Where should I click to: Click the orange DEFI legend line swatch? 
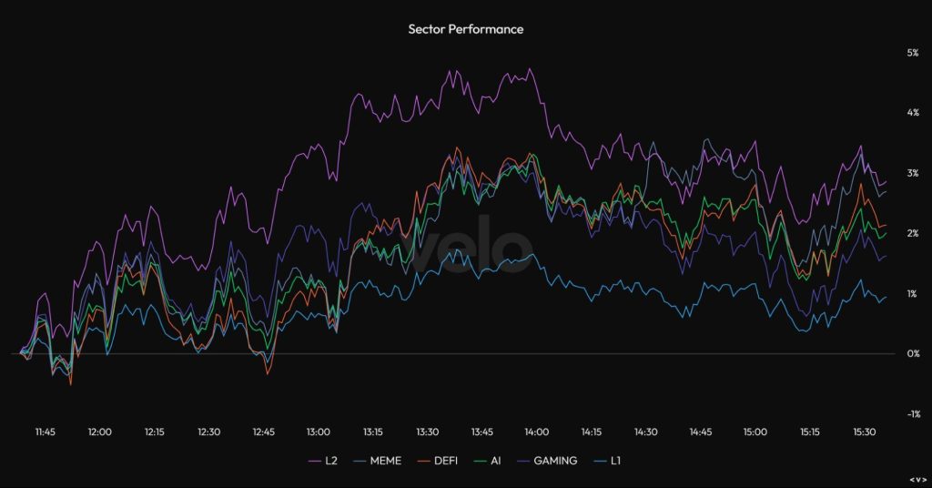(424, 462)
